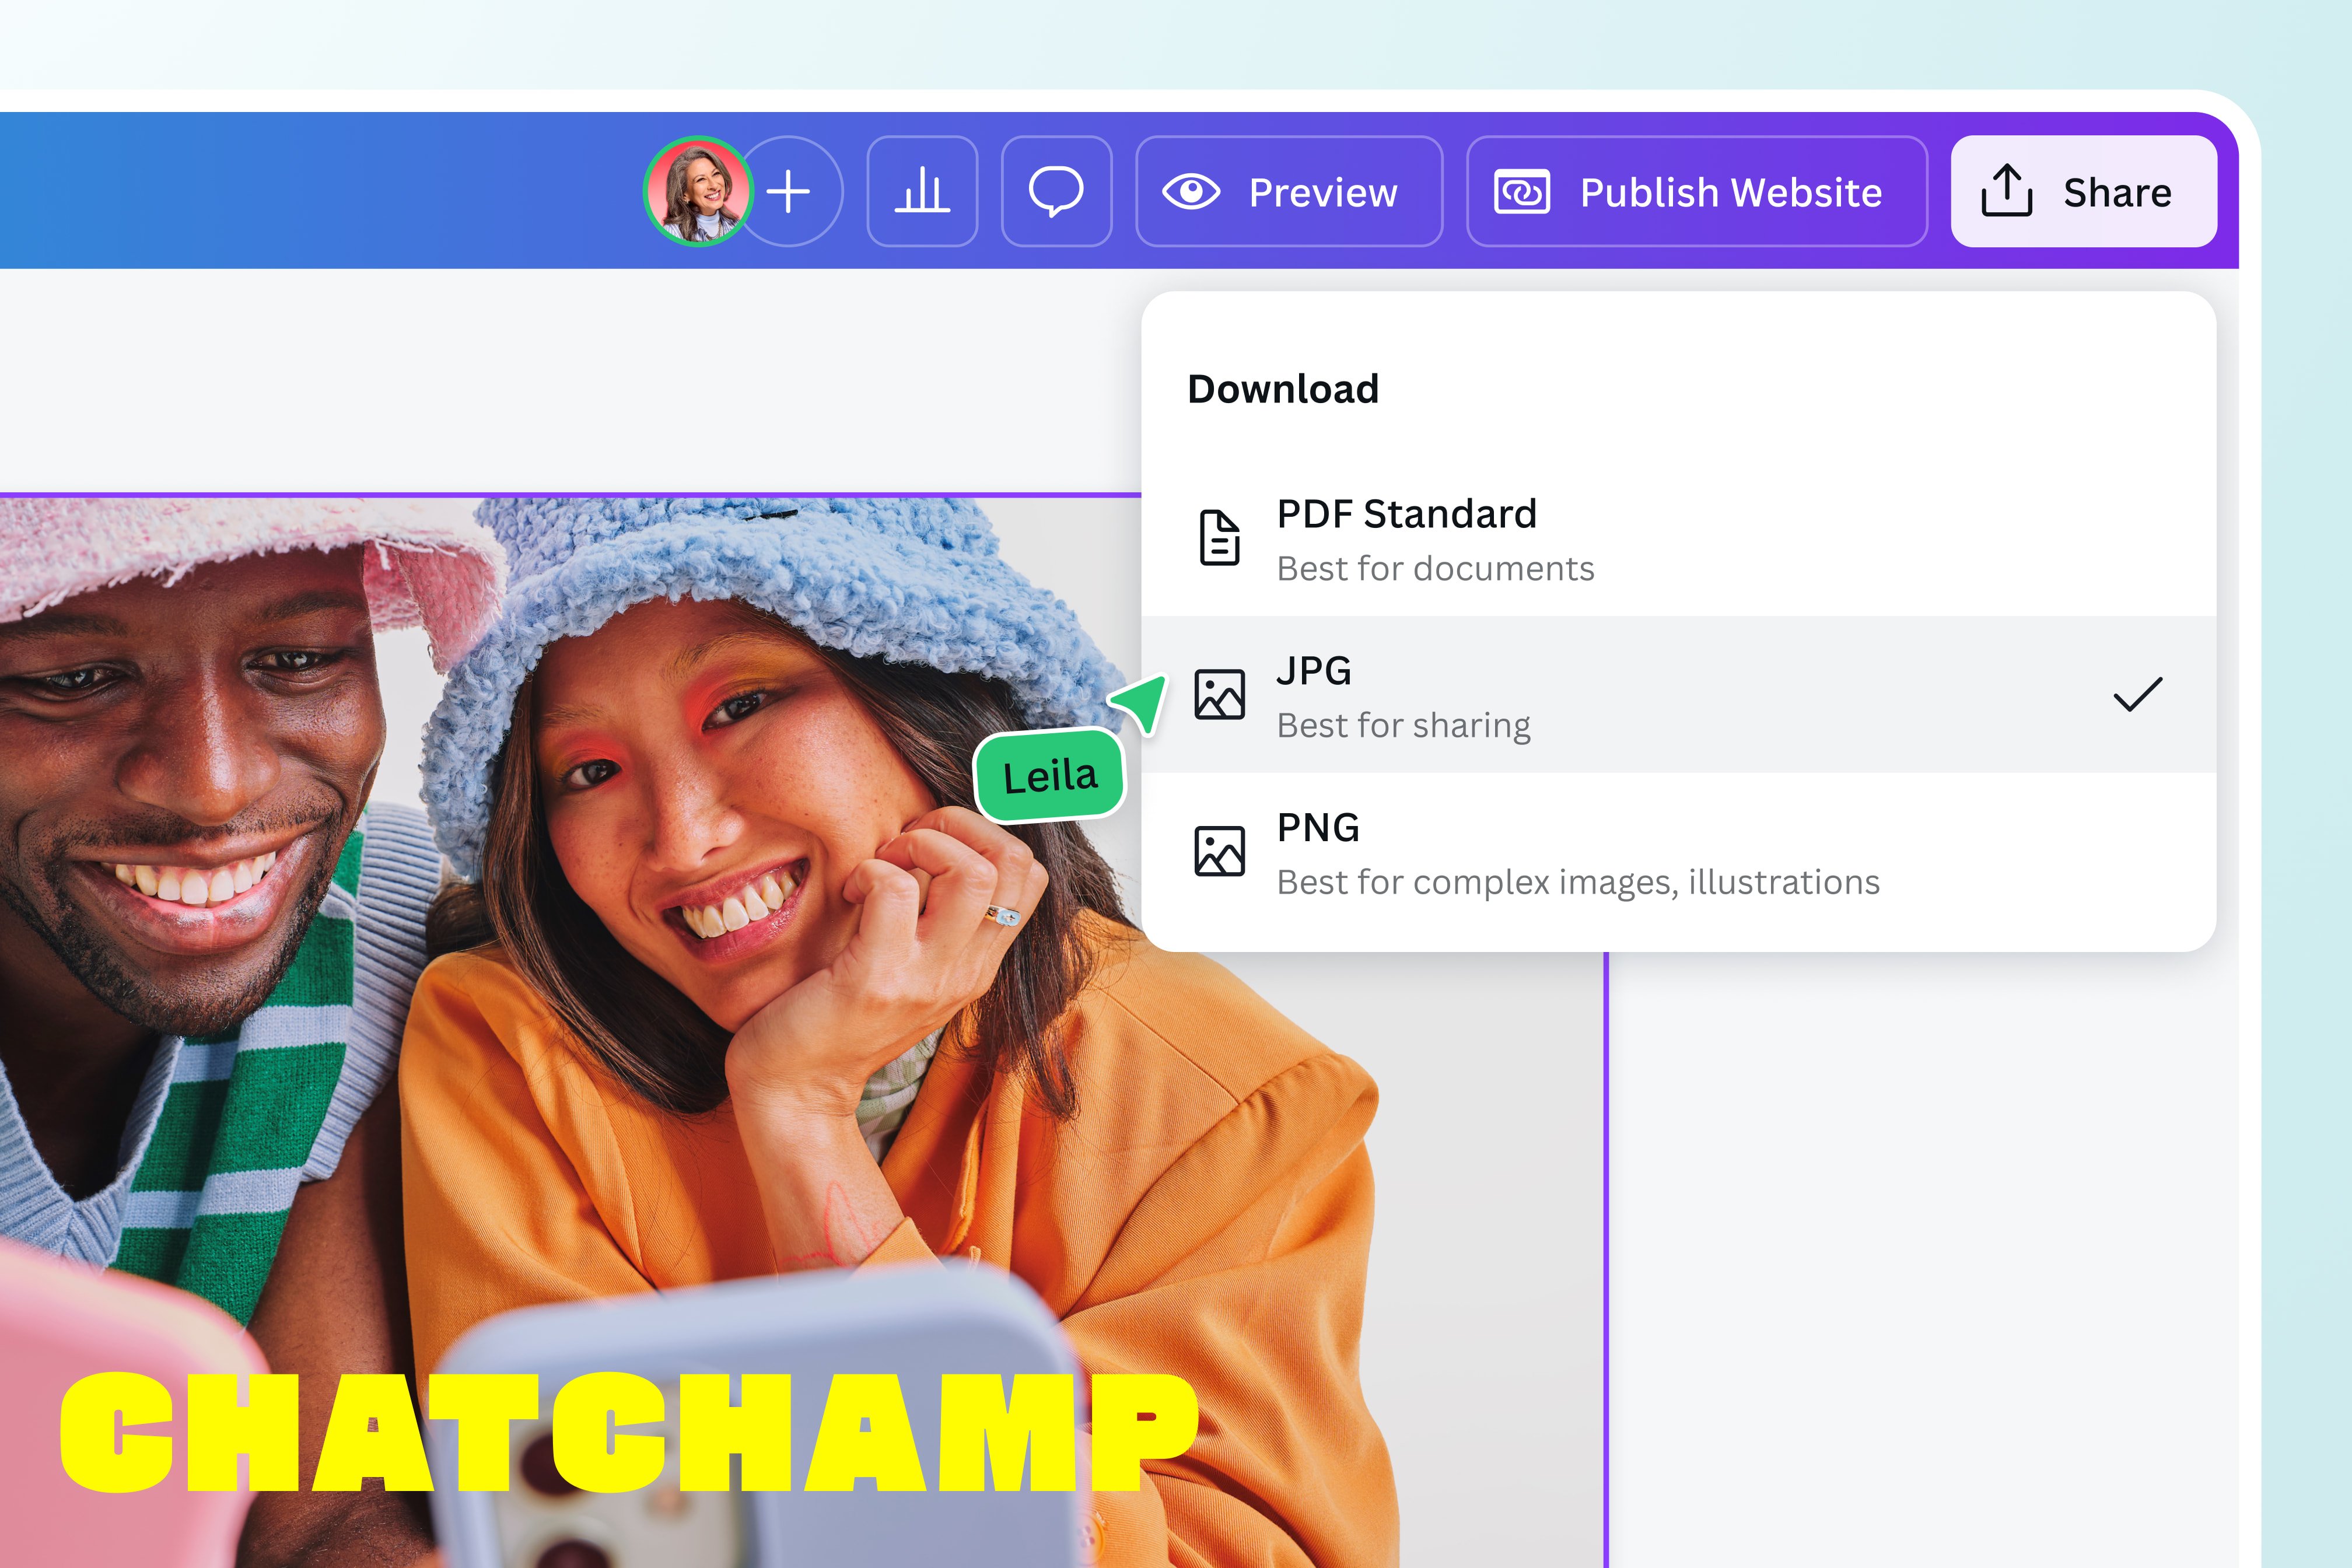Image resolution: width=2352 pixels, height=1568 pixels.
Task: Click the JPG image icon
Action: [x=1220, y=694]
